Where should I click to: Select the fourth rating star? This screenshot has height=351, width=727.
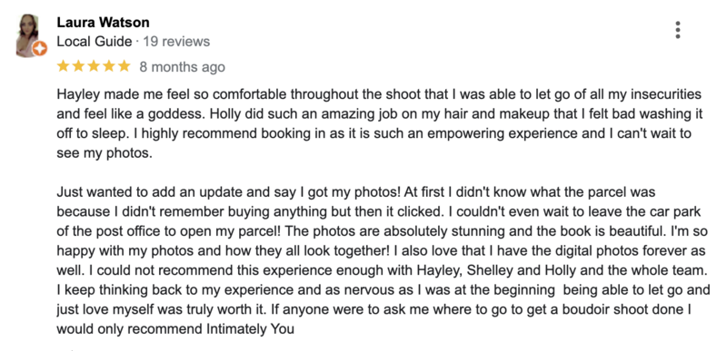coord(109,66)
